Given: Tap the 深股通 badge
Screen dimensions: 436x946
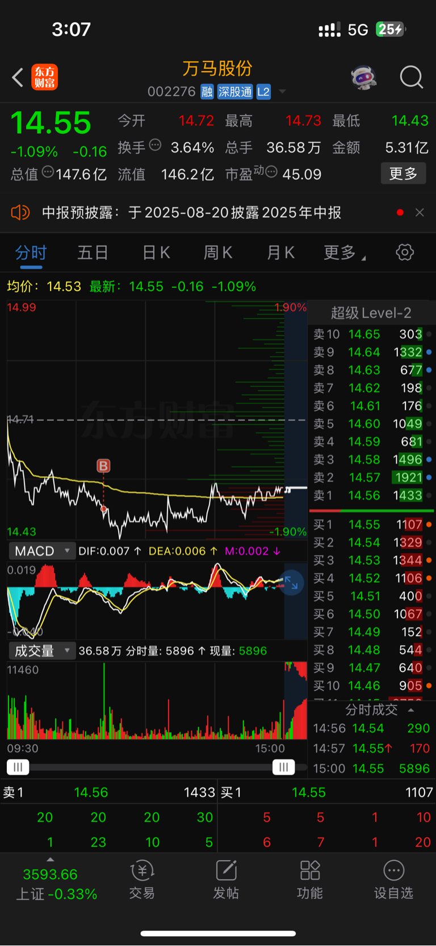Looking at the screenshot, I should tap(235, 92).
